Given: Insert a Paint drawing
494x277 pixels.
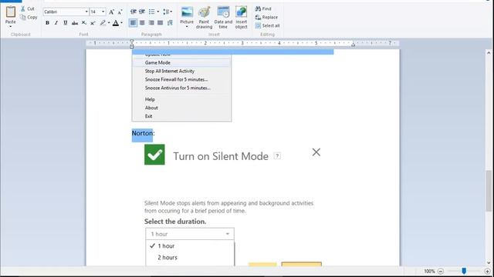Looking at the screenshot, I should (204, 18).
